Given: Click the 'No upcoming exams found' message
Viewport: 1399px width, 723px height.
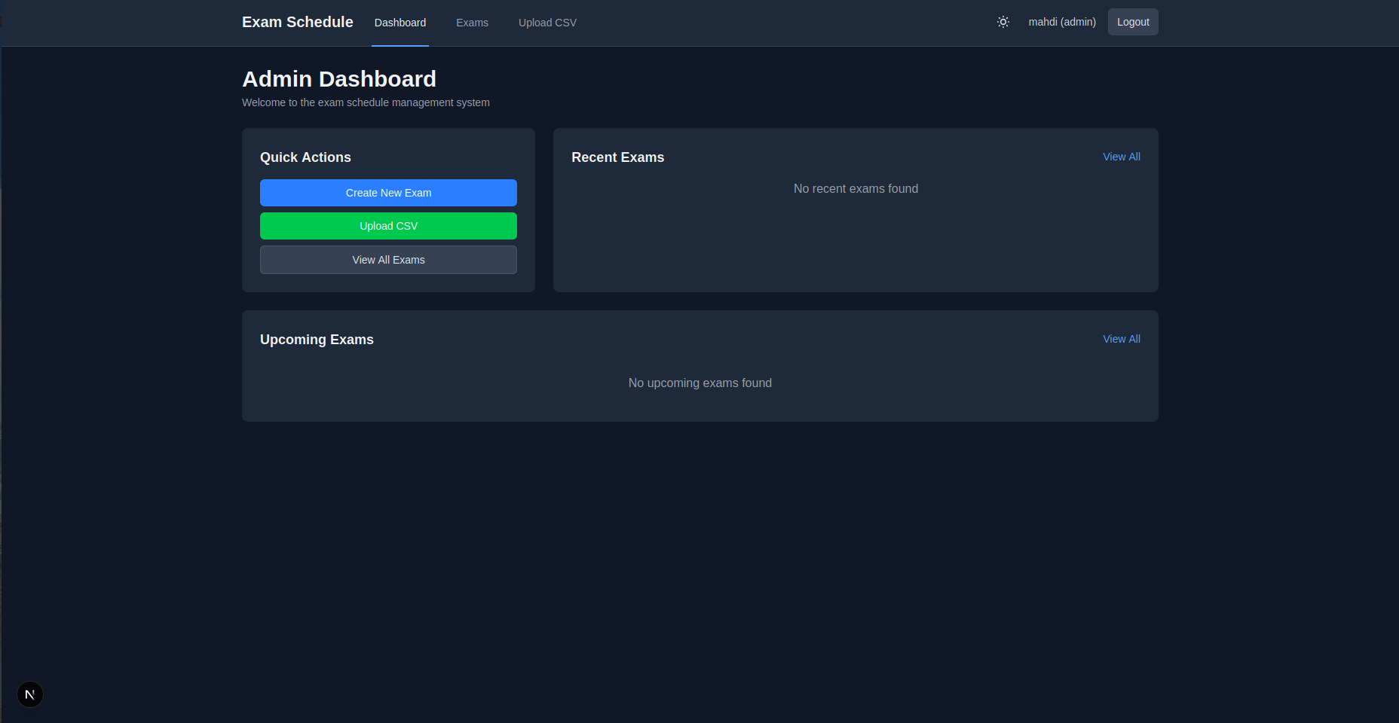Looking at the screenshot, I should click(x=699, y=383).
